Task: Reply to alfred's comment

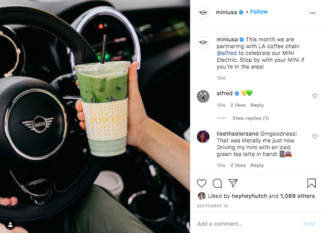Action: pyautogui.click(x=257, y=105)
